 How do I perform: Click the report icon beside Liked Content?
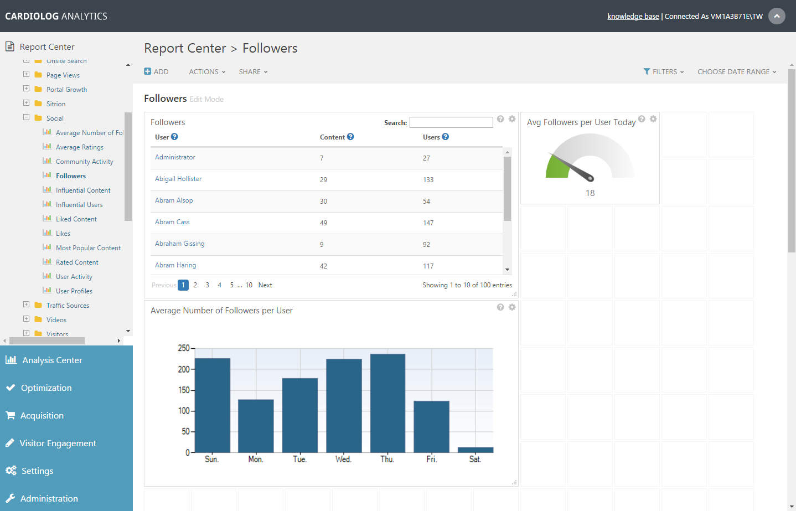click(47, 218)
